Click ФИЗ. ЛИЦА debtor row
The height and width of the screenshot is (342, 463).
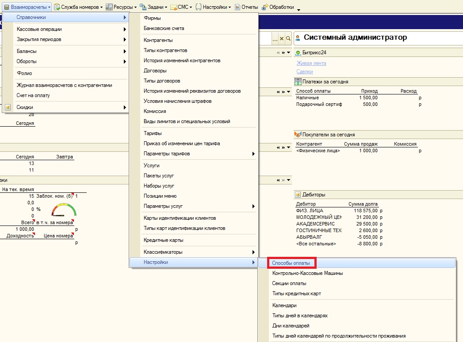(339, 210)
